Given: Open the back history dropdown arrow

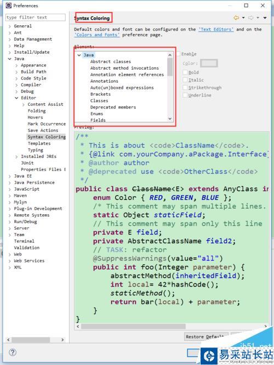Looking at the screenshot, I should pos(243,18).
